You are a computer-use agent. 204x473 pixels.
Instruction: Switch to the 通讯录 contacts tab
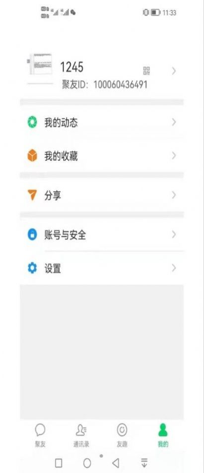[81, 435]
